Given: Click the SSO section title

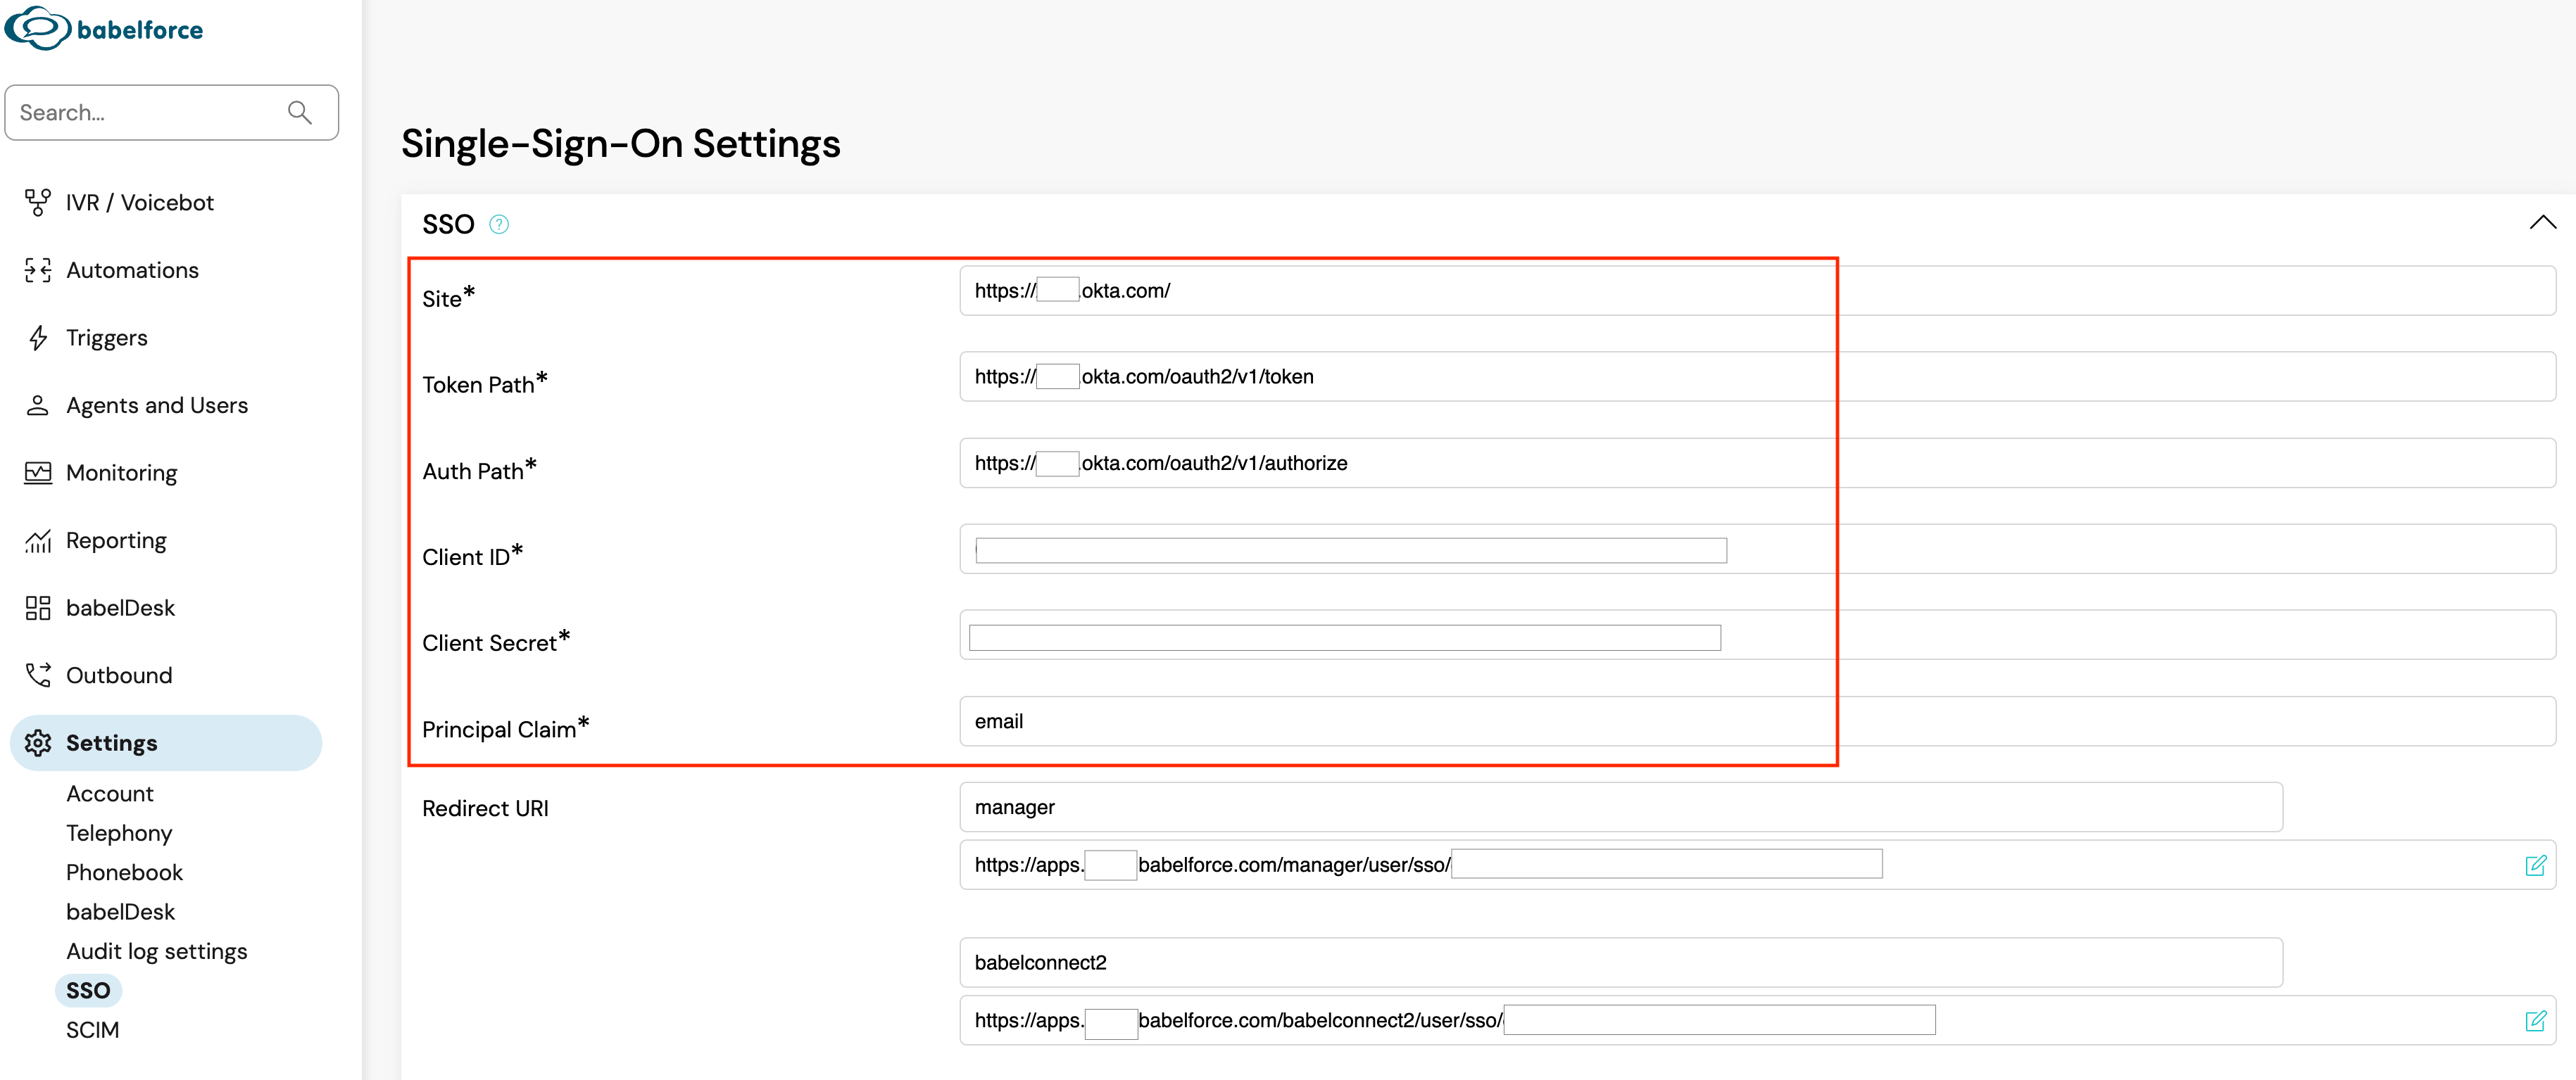Looking at the screenshot, I should [x=448, y=224].
